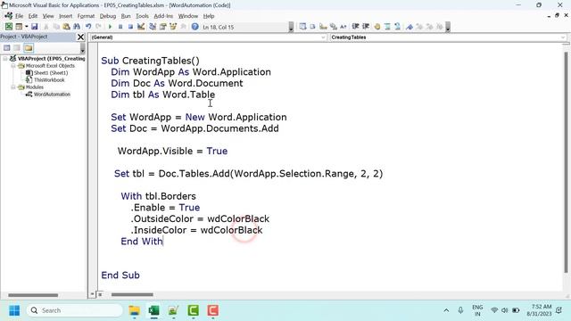This screenshot has height=321, width=571.
Task: Click Uncomment Block icon
Action: click(x=398, y=27)
